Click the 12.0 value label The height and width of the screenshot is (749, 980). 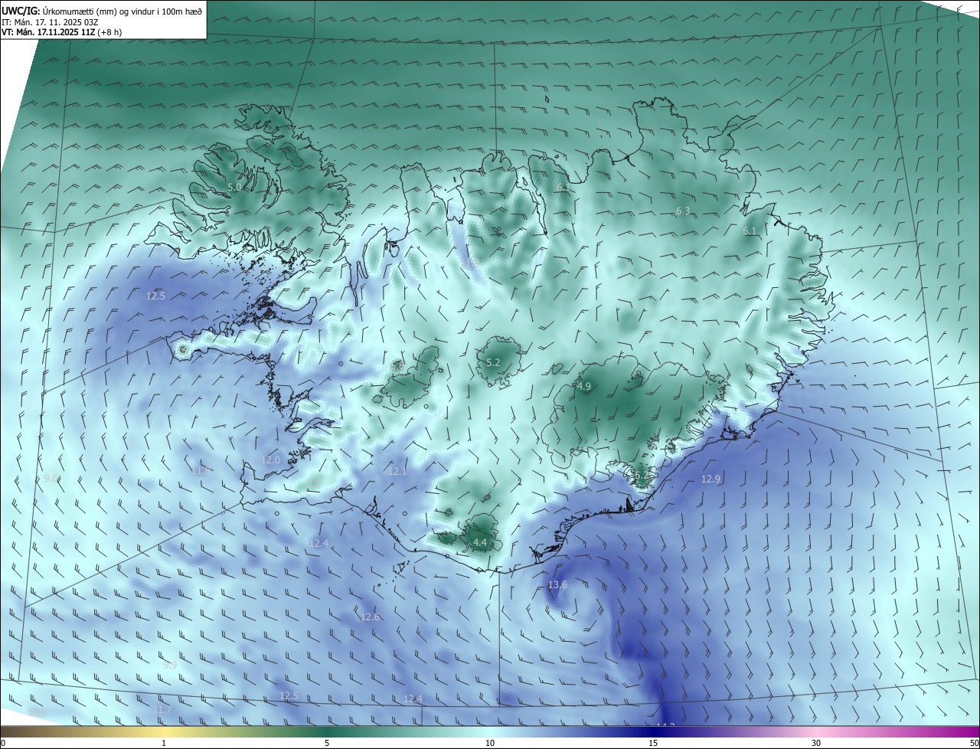271,460
